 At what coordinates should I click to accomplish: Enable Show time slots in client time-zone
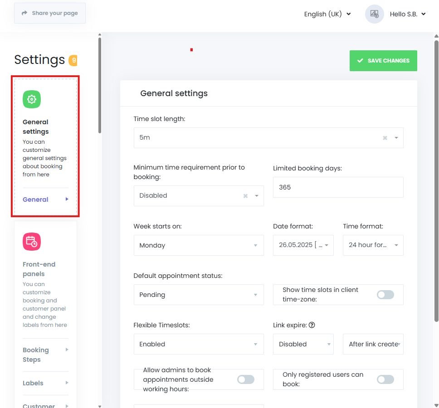click(x=385, y=295)
